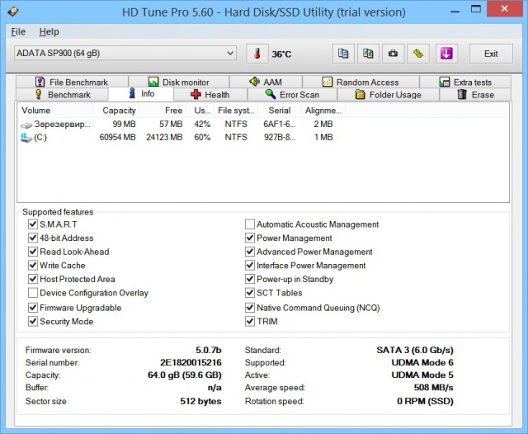528x434 pixels.
Task: Toggle the Interface Power Management checkbox
Action: (250, 266)
